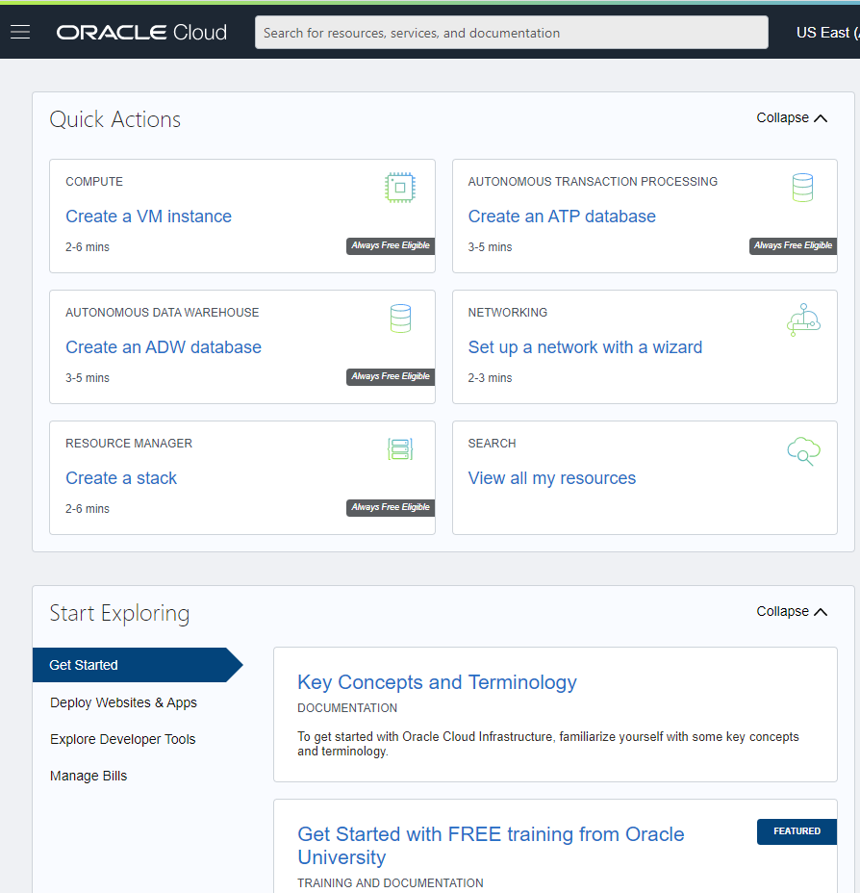
Task: Click Always Free Eligible badge on ATP card
Action: click(x=793, y=245)
